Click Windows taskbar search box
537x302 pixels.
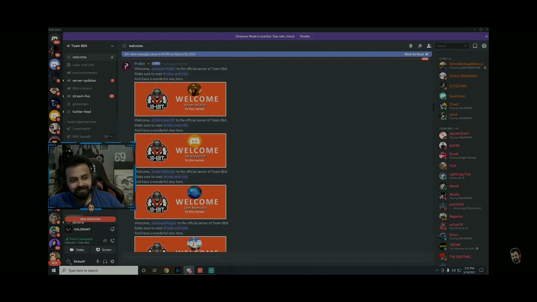(x=99, y=271)
